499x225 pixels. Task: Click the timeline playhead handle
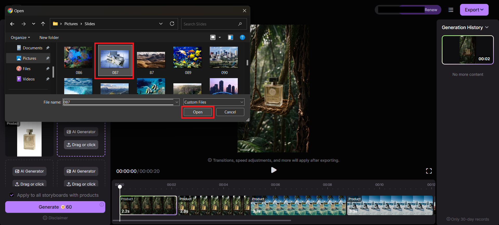coord(120,187)
